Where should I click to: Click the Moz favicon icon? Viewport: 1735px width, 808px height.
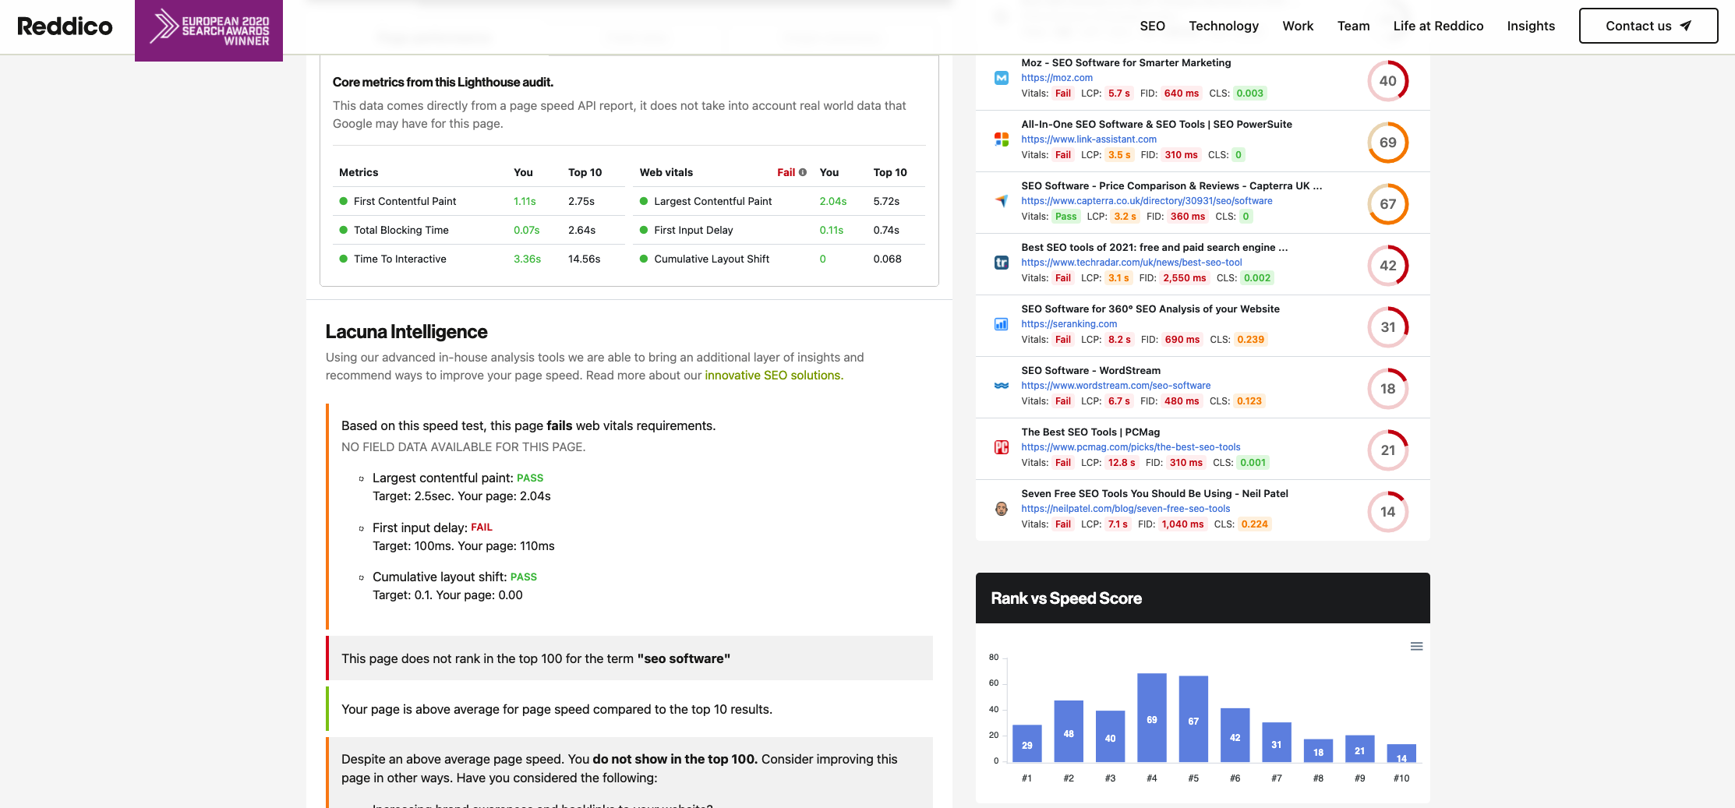[x=1002, y=79]
